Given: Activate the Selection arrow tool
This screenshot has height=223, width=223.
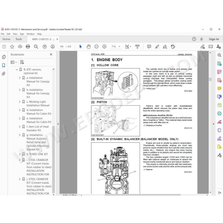Looking at the screenshot, I should click(x=81, y=47).
